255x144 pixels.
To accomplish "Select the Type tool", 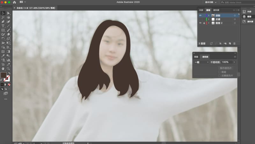I will 3,26.
